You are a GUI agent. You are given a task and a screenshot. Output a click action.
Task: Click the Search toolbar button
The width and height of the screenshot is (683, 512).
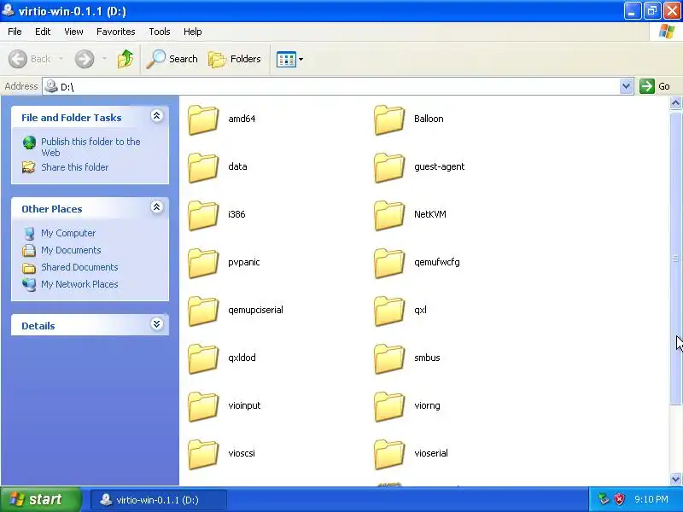[x=172, y=59]
